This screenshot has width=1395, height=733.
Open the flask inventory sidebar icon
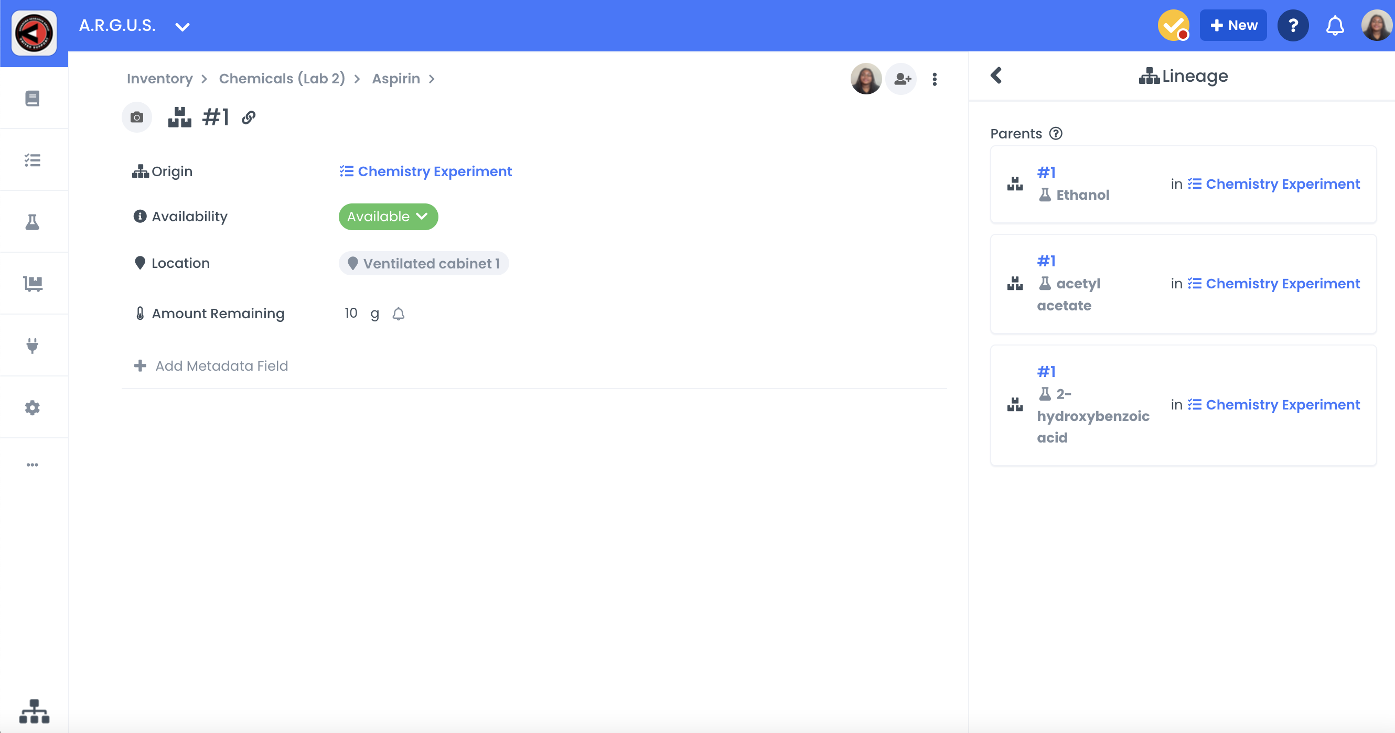(33, 222)
